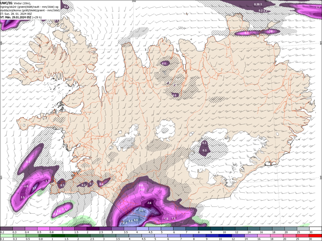322x241 pixels.
Task: Click the bold UWC/IG title text
Action: coord(6,3)
